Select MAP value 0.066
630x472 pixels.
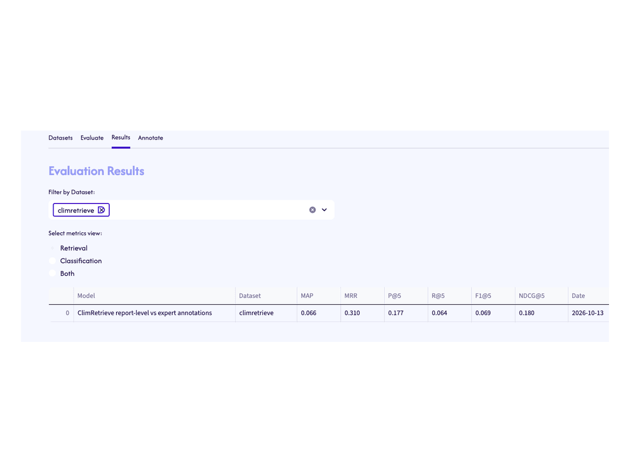coord(319,313)
